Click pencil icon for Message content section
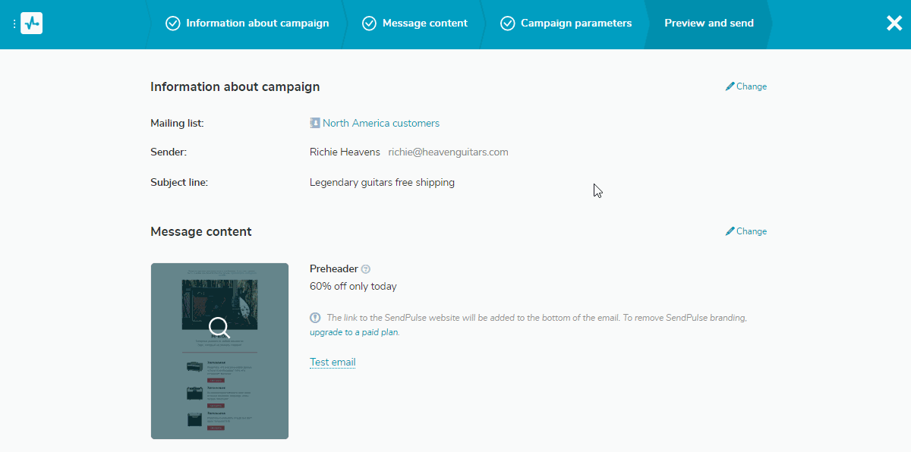The image size is (911, 452). 730,231
